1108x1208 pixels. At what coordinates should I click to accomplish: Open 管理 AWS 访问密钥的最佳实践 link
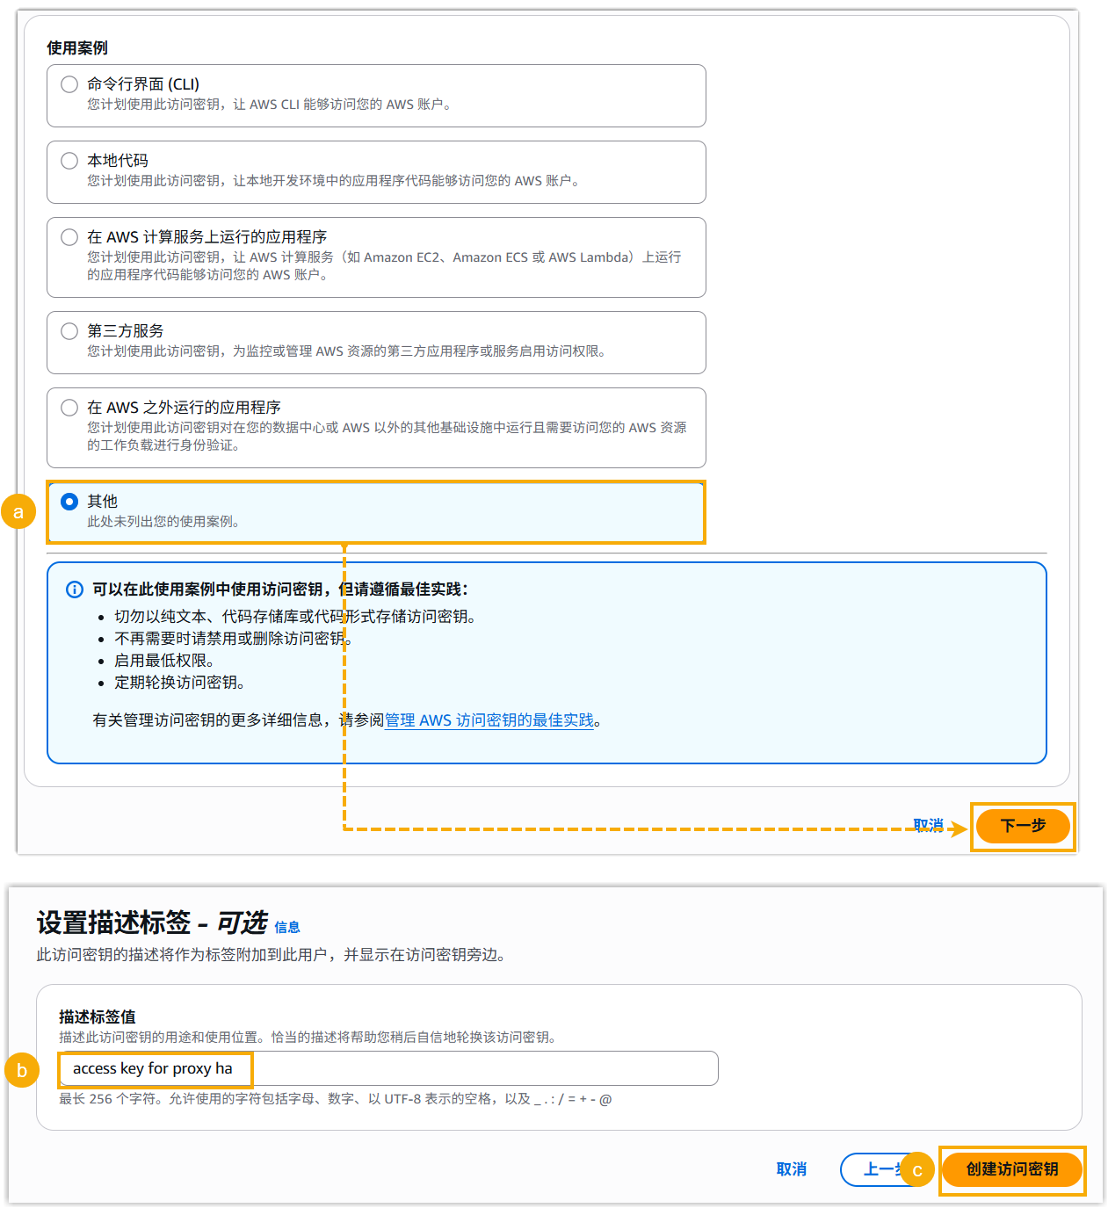click(489, 720)
